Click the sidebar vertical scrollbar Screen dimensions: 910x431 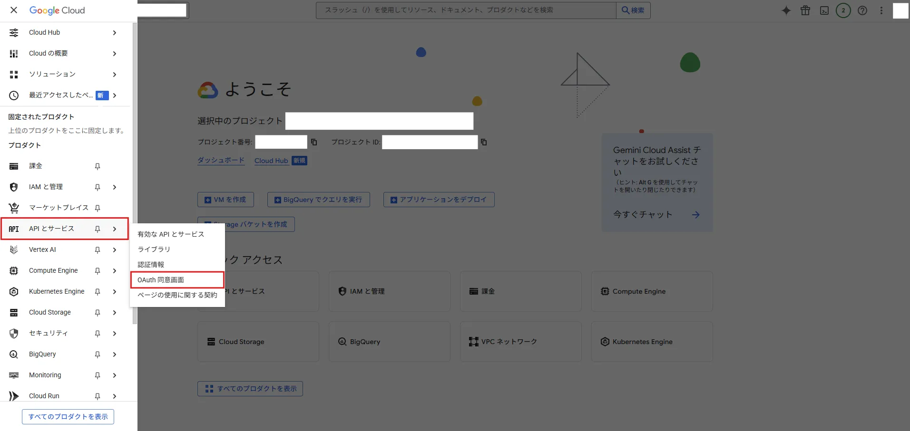pos(135,173)
